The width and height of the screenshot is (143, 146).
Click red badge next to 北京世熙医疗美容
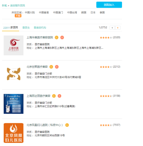(x=57, y=67)
